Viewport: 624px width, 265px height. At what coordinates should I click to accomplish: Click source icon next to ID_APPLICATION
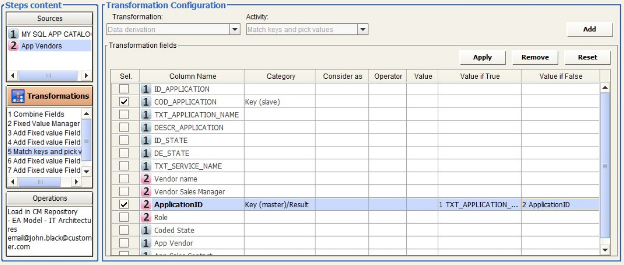(146, 89)
